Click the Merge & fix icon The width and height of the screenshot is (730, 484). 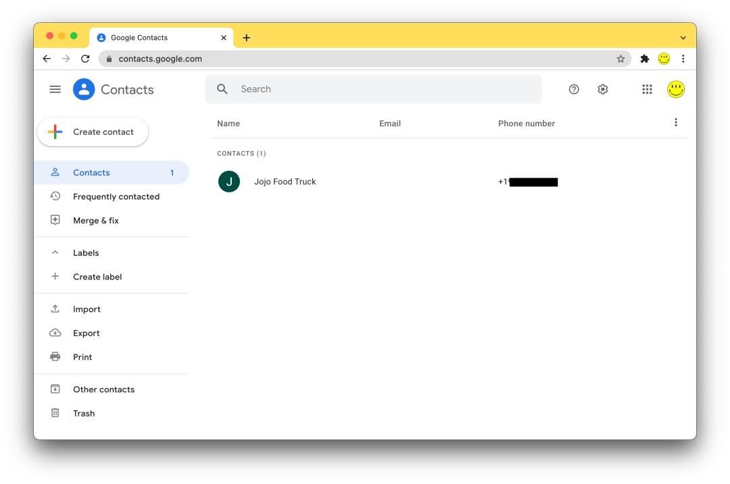coord(55,220)
